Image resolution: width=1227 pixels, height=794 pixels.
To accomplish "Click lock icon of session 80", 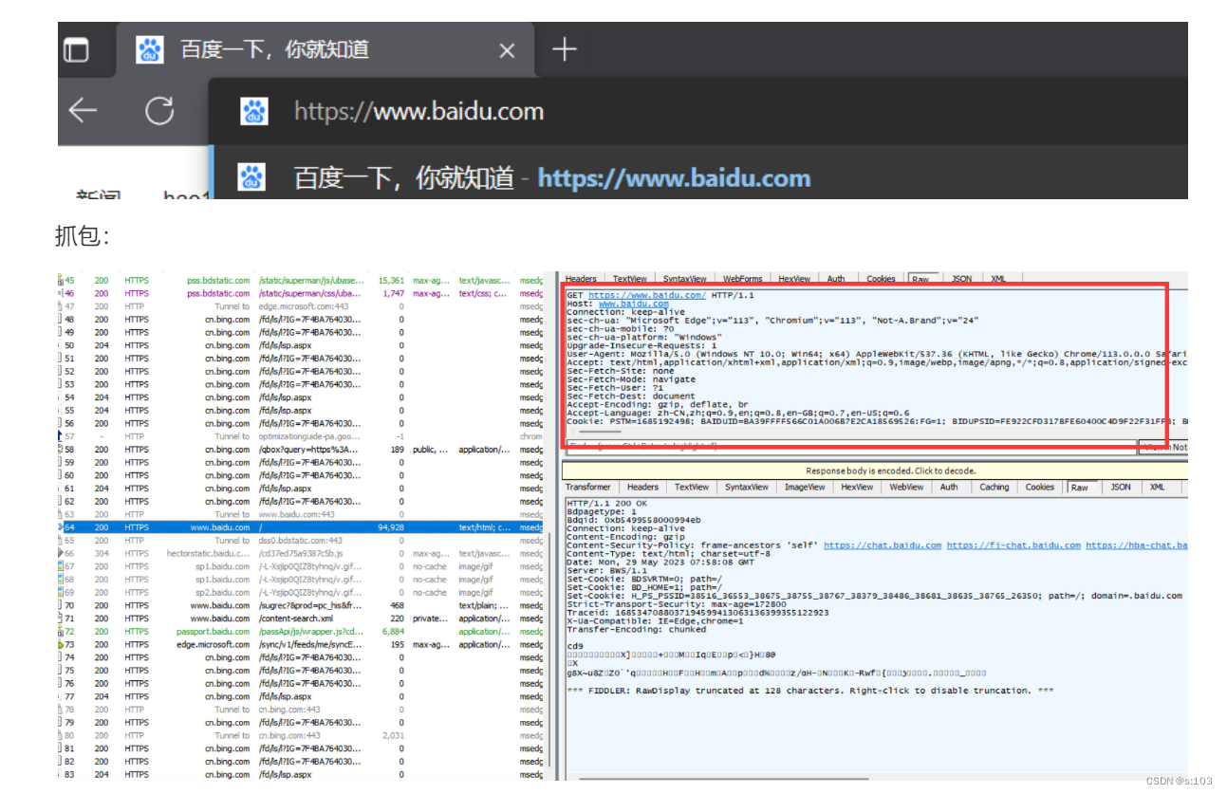I will (62, 735).
